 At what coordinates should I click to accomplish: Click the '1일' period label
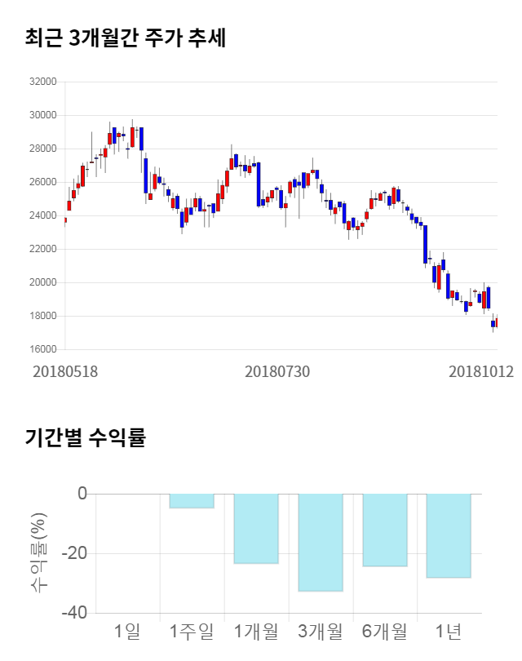128,631
